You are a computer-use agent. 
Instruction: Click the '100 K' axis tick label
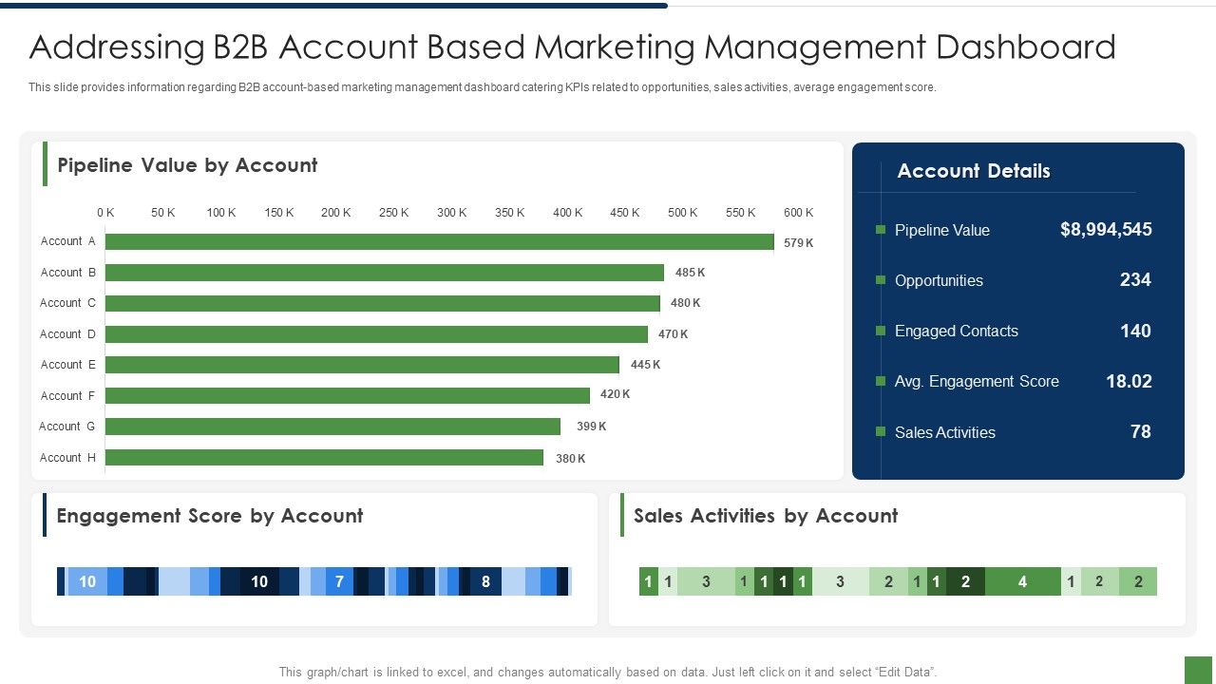tap(221, 213)
